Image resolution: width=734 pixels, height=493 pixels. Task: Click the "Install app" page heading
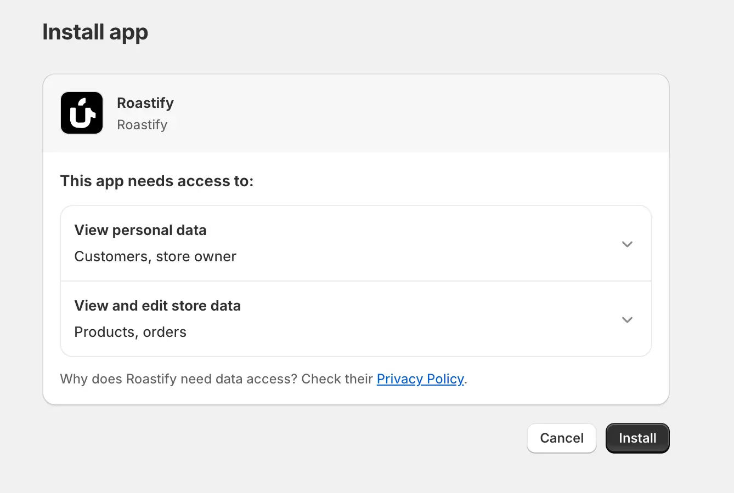tap(95, 32)
